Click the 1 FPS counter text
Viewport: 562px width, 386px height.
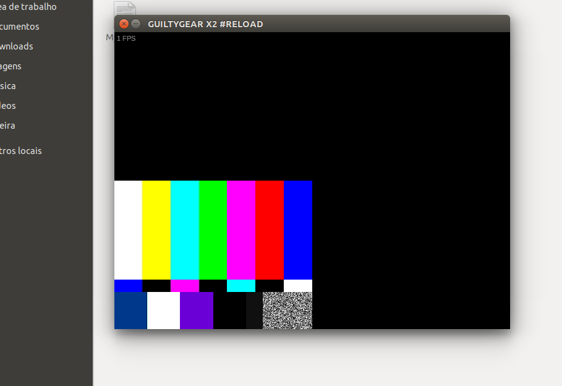click(x=126, y=38)
